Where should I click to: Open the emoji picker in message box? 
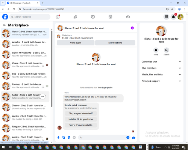(x=128, y=138)
